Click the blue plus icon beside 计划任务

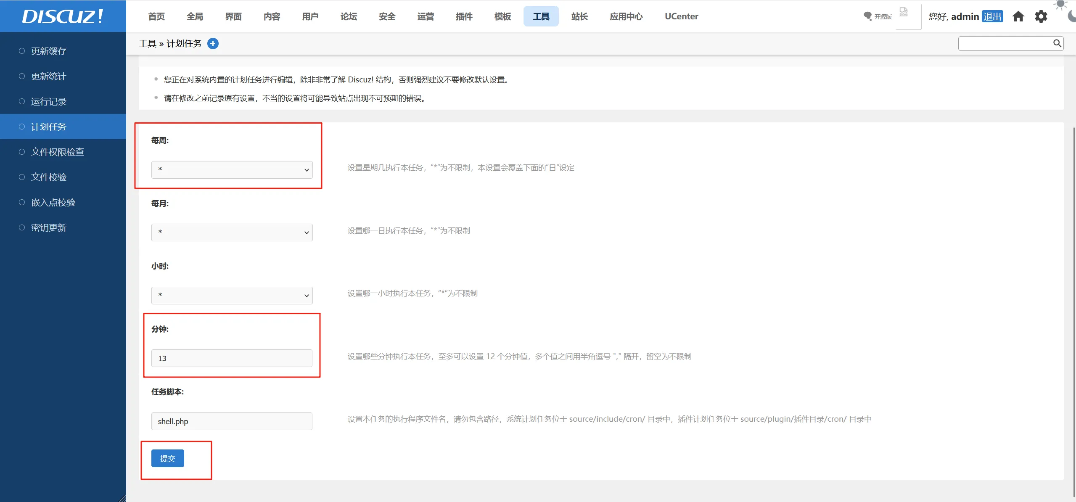[x=213, y=43]
